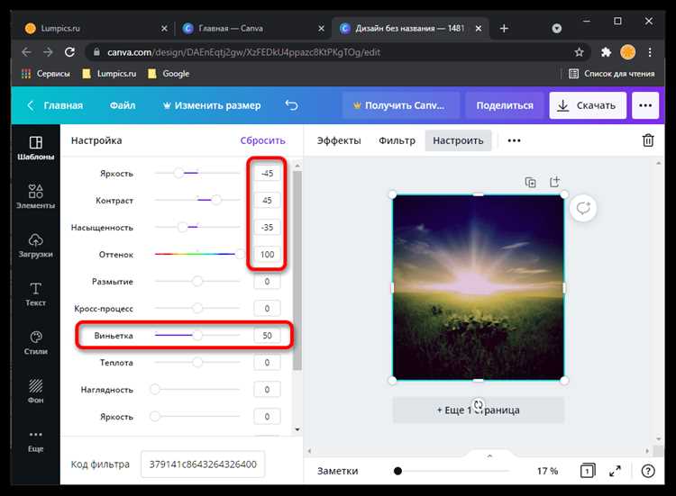Screen dimensions: 676x496
Task: Reload the page in browser
Action: [69, 52]
